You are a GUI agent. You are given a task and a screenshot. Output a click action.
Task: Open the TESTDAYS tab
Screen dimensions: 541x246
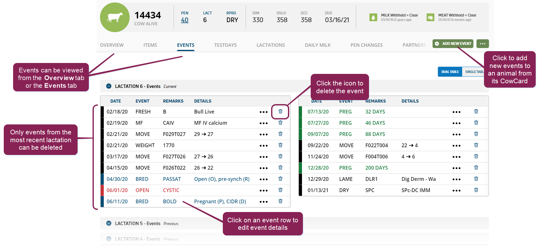pos(225,45)
